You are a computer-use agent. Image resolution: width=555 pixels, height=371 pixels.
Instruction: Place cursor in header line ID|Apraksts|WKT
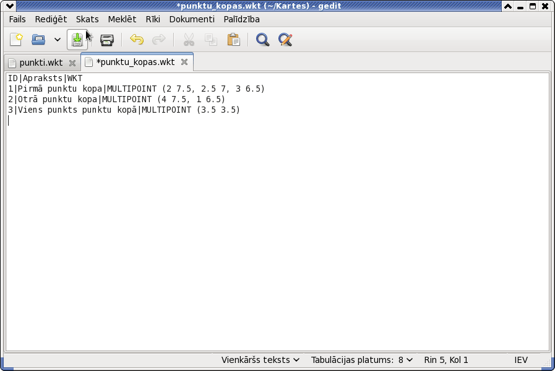click(x=45, y=78)
